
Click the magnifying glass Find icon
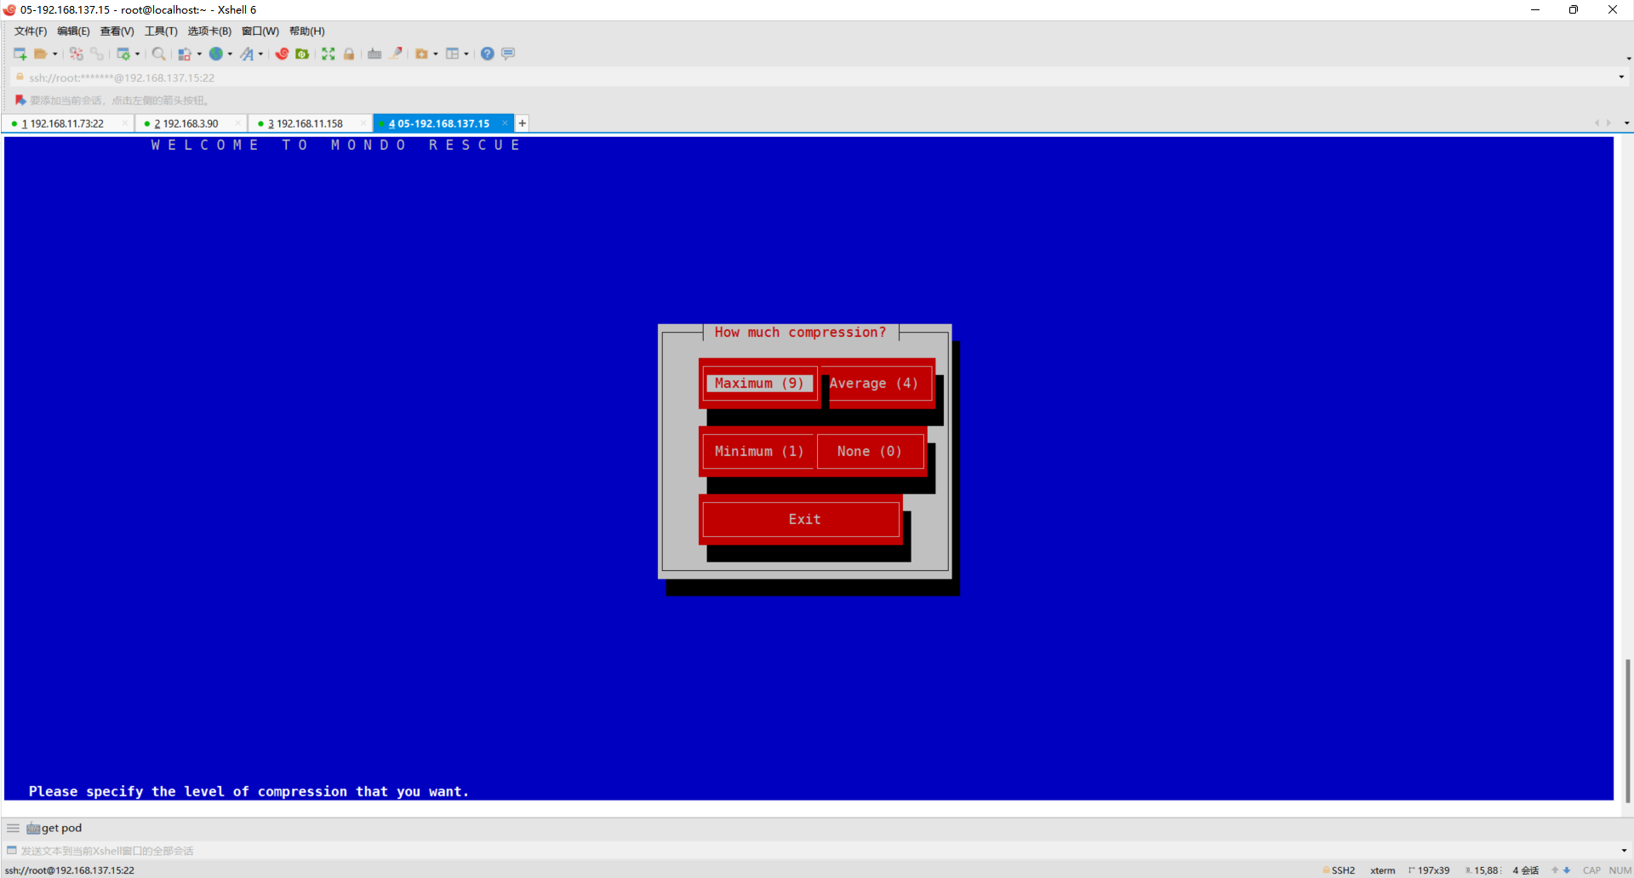pyautogui.click(x=158, y=54)
